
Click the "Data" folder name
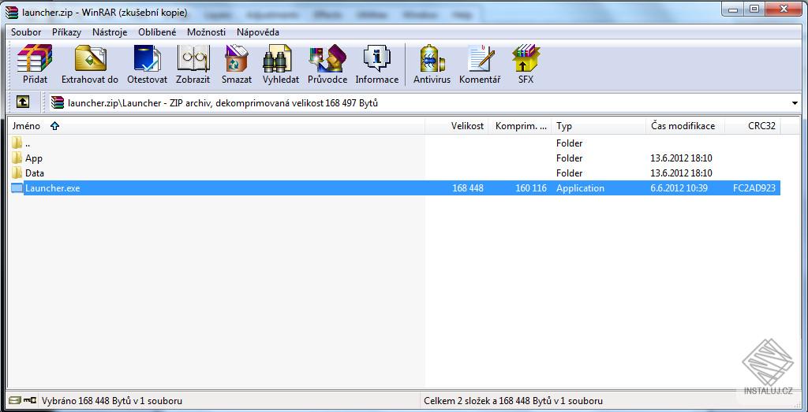coord(35,173)
